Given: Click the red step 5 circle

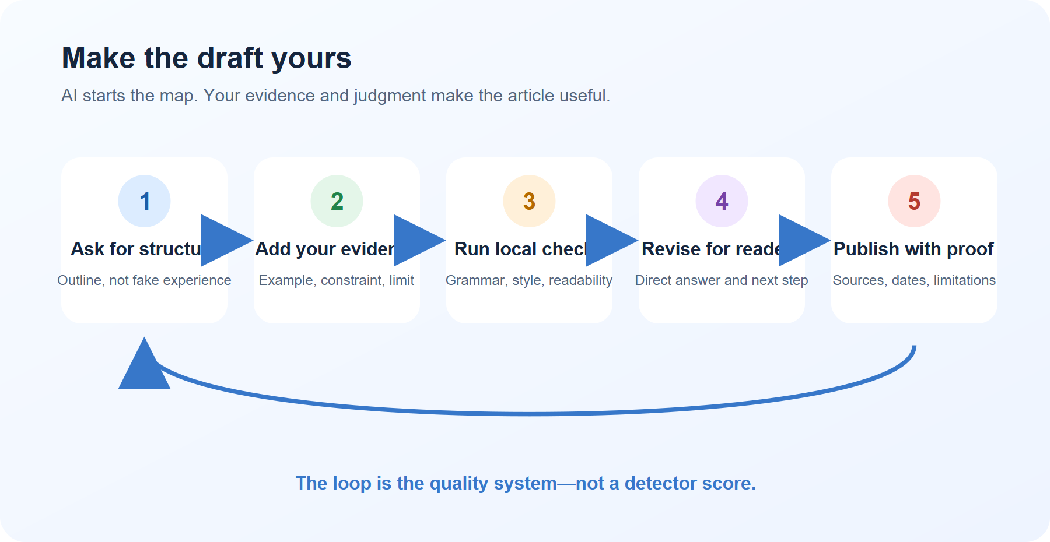Looking at the screenshot, I should click(914, 201).
